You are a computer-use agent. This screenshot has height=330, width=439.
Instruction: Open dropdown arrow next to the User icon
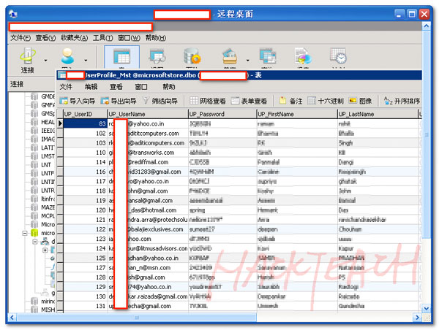click(86, 60)
